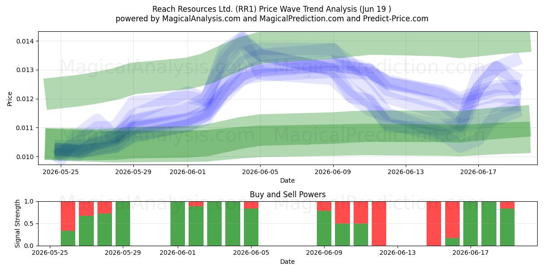Select the fully red June 12 bar
This screenshot has width=544, height=272.
[x=379, y=223]
